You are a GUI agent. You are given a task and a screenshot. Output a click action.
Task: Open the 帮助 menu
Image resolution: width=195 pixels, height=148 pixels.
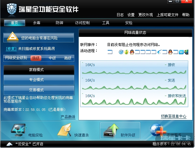pyautogui.click(x=186, y=15)
